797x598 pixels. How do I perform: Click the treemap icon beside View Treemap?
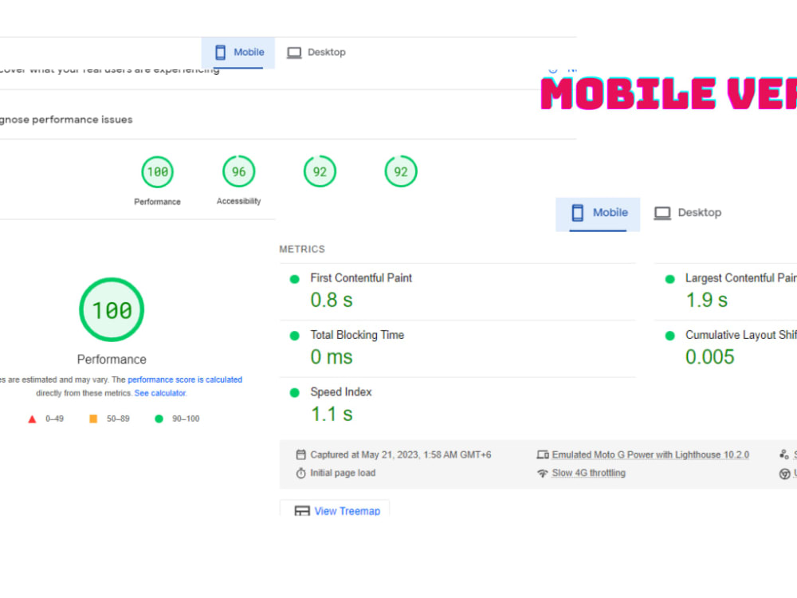pos(302,511)
